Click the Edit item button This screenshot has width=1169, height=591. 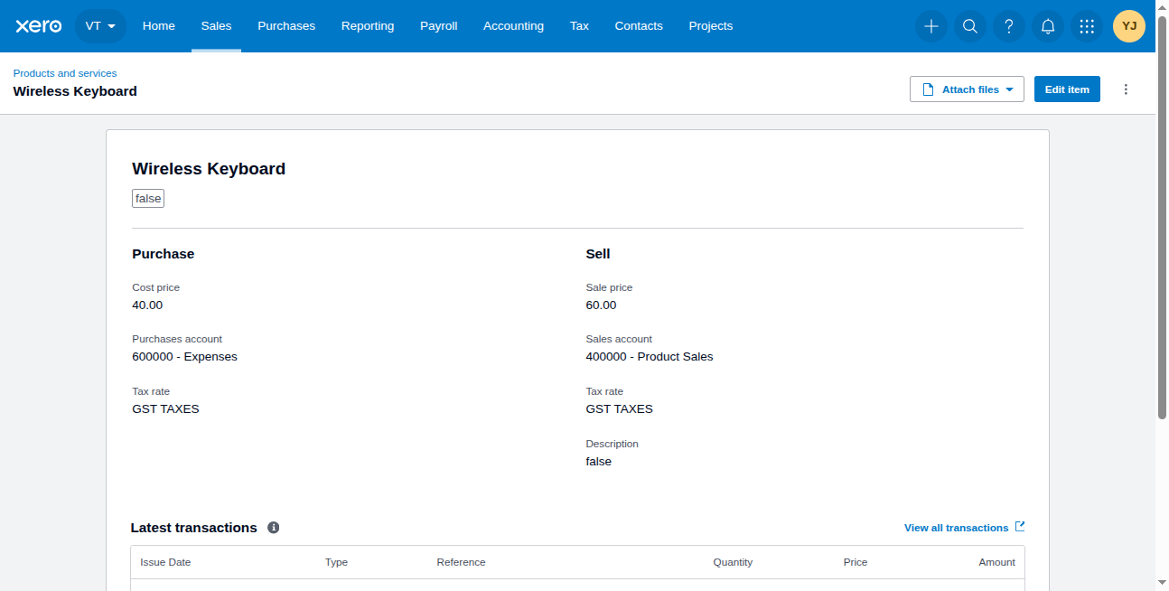[1067, 89]
